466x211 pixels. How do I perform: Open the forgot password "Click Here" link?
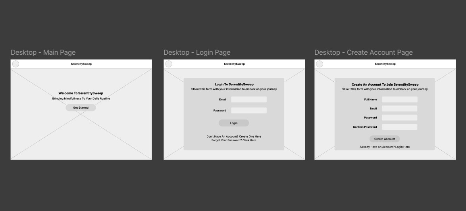click(x=249, y=140)
